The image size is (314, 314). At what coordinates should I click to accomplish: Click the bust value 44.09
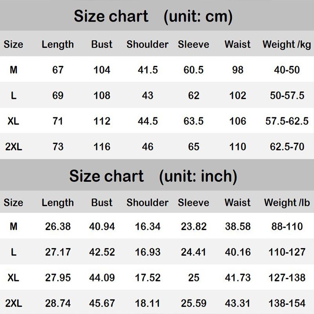click(102, 277)
